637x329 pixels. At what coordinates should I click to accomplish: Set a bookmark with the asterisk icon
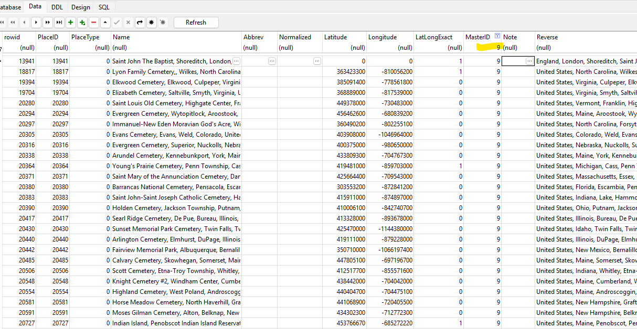point(151,23)
